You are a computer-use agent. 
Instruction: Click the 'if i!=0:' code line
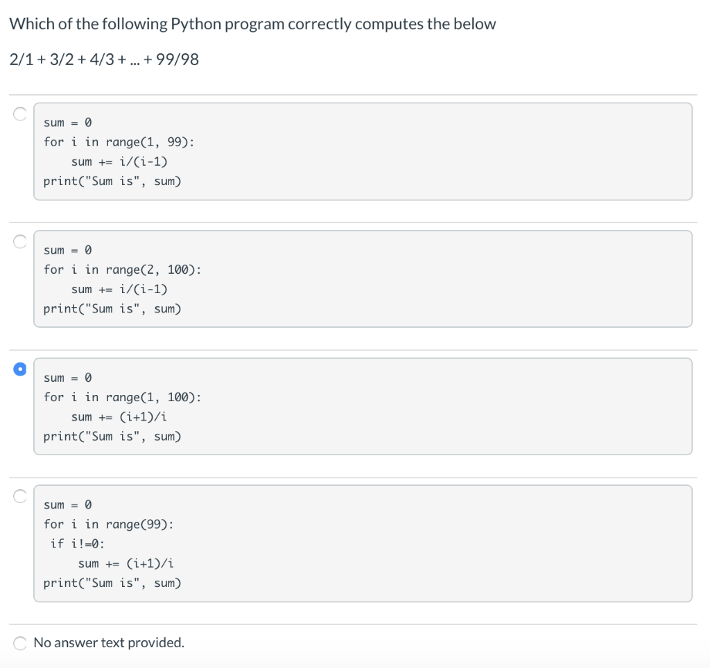point(77,544)
